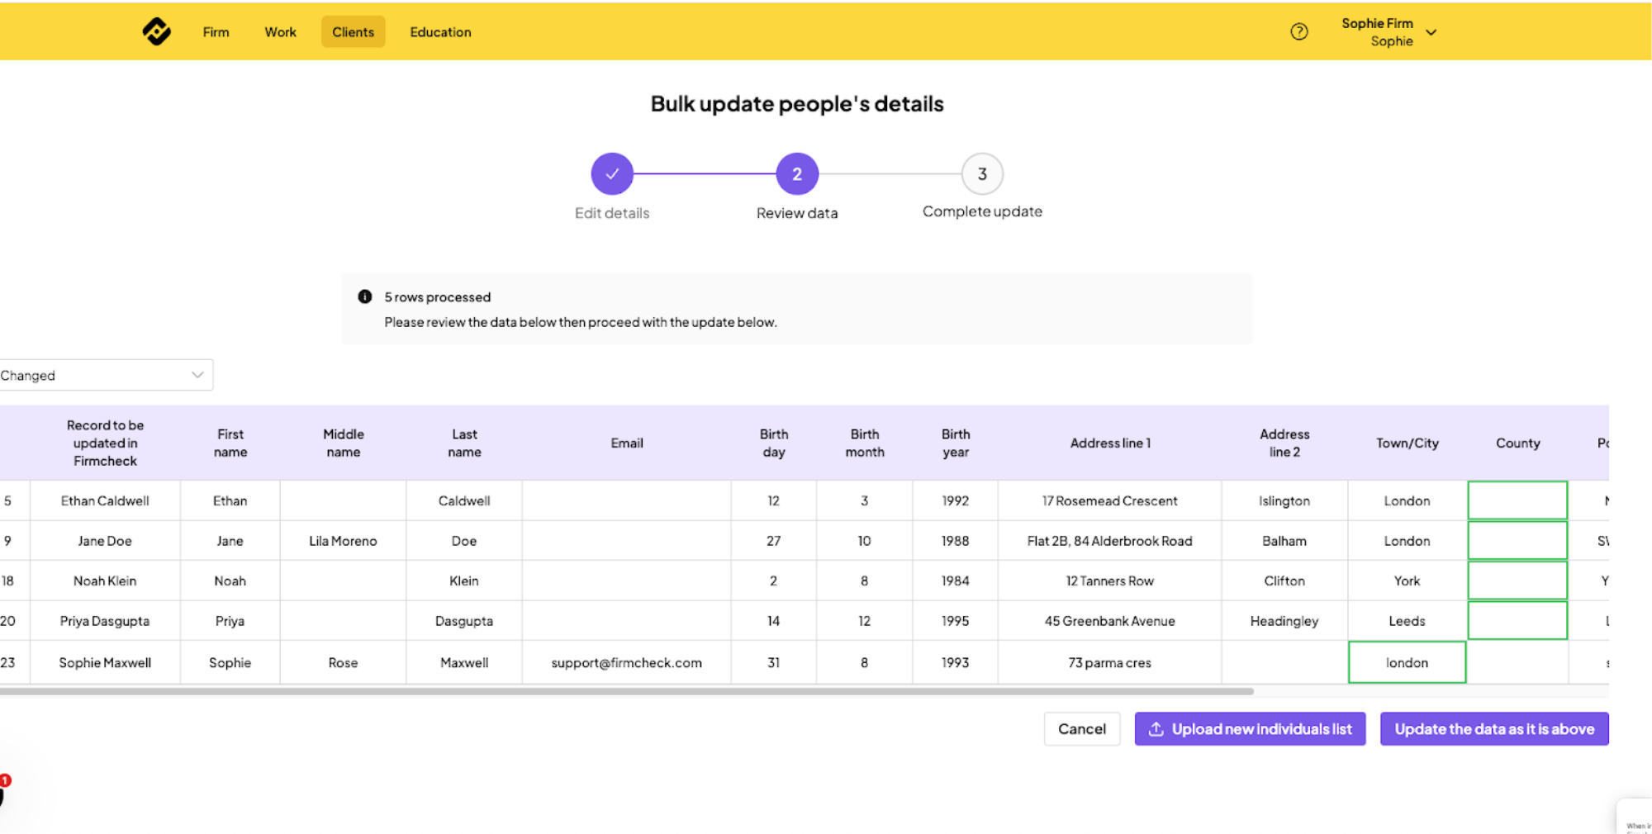Screen dimensions: 1652x834
Task: Click Update the data as it is above
Action: click(1493, 729)
